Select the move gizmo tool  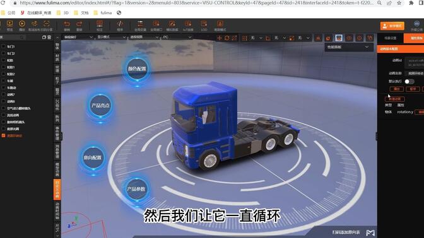click(x=220, y=38)
